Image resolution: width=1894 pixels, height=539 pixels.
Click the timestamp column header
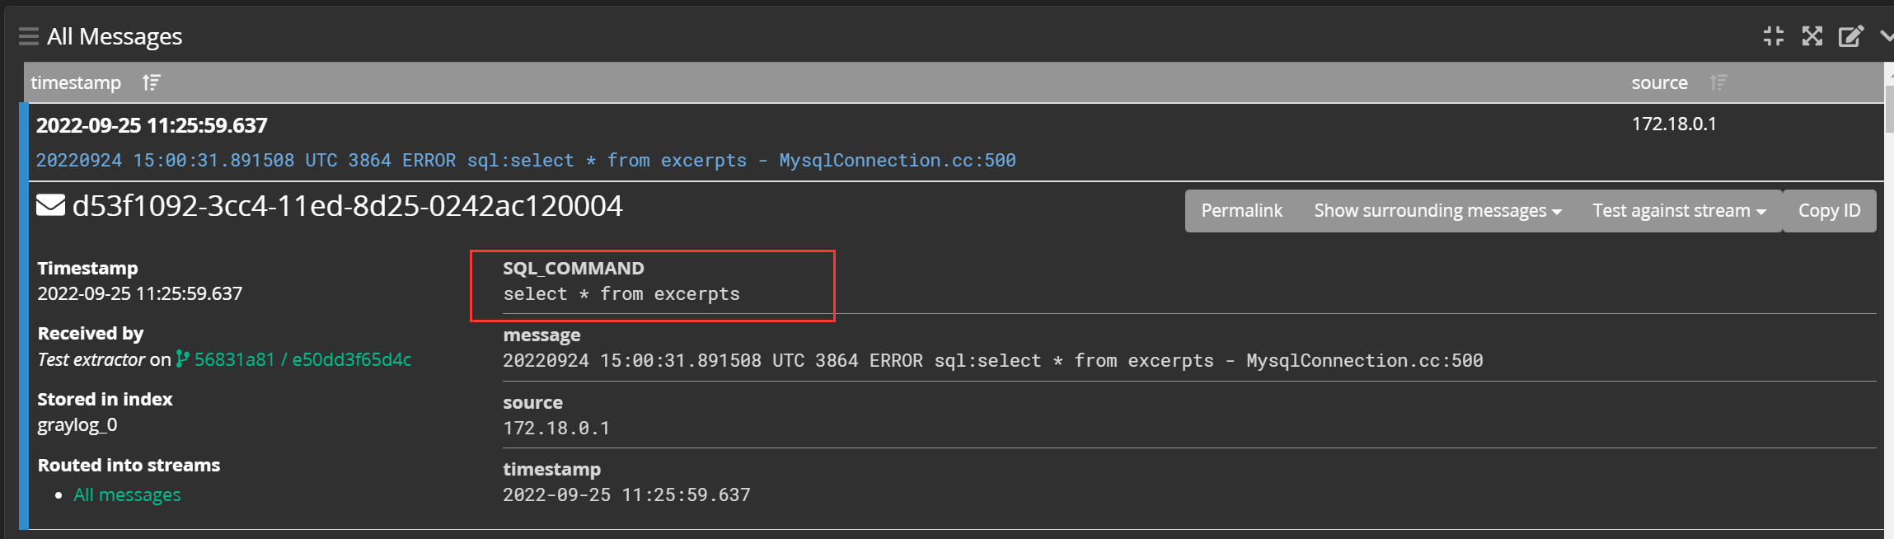point(76,82)
